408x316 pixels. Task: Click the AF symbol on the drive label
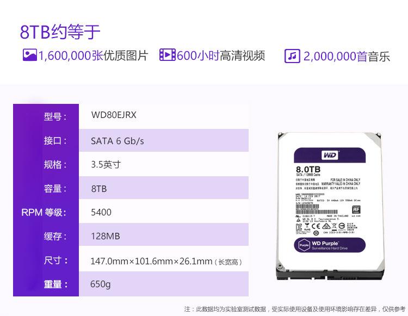[x=356, y=208]
